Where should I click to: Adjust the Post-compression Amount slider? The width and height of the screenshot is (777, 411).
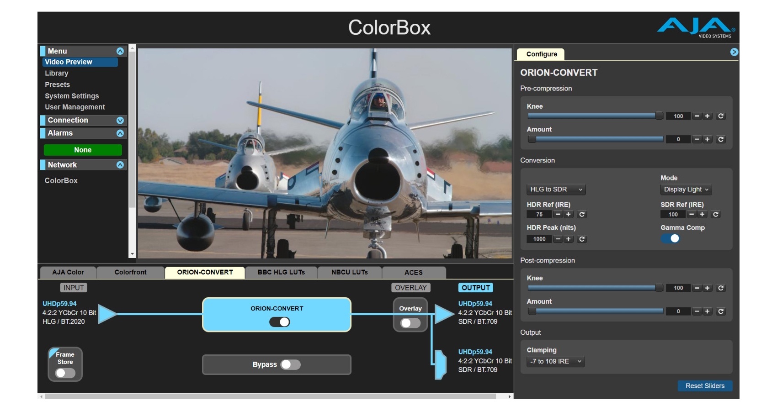[x=595, y=311]
